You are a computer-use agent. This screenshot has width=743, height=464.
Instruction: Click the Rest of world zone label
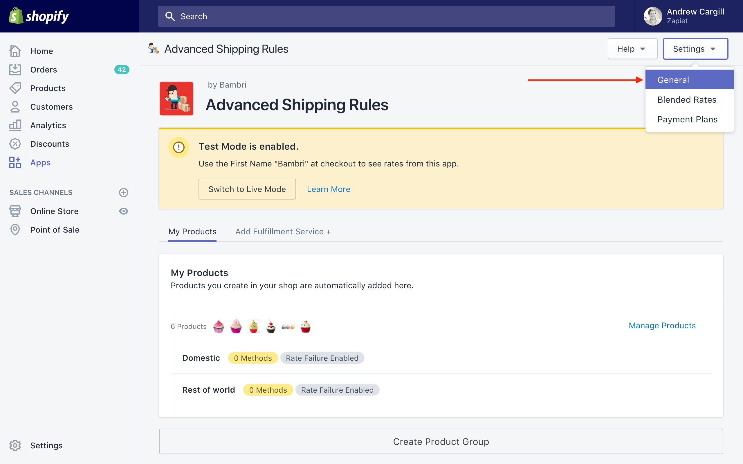click(x=208, y=390)
